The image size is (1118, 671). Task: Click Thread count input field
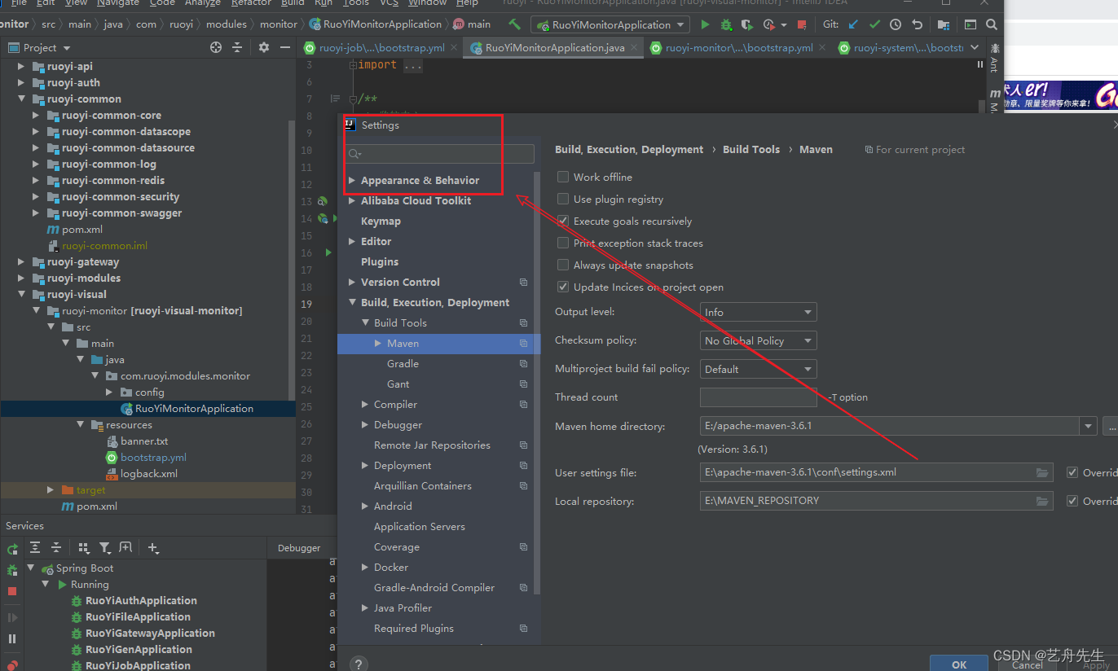pyautogui.click(x=758, y=397)
